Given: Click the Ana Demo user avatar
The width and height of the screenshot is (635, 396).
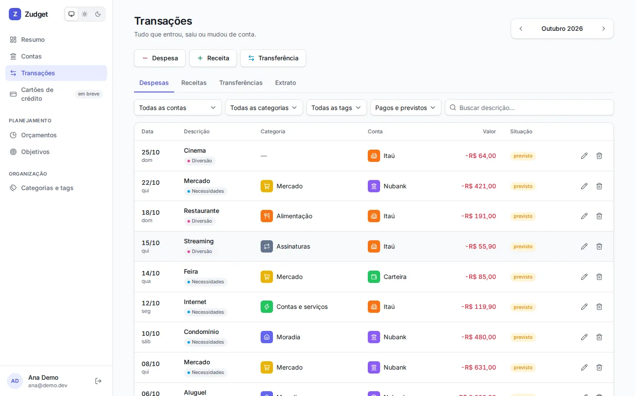Looking at the screenshot, I should point(15,381).
